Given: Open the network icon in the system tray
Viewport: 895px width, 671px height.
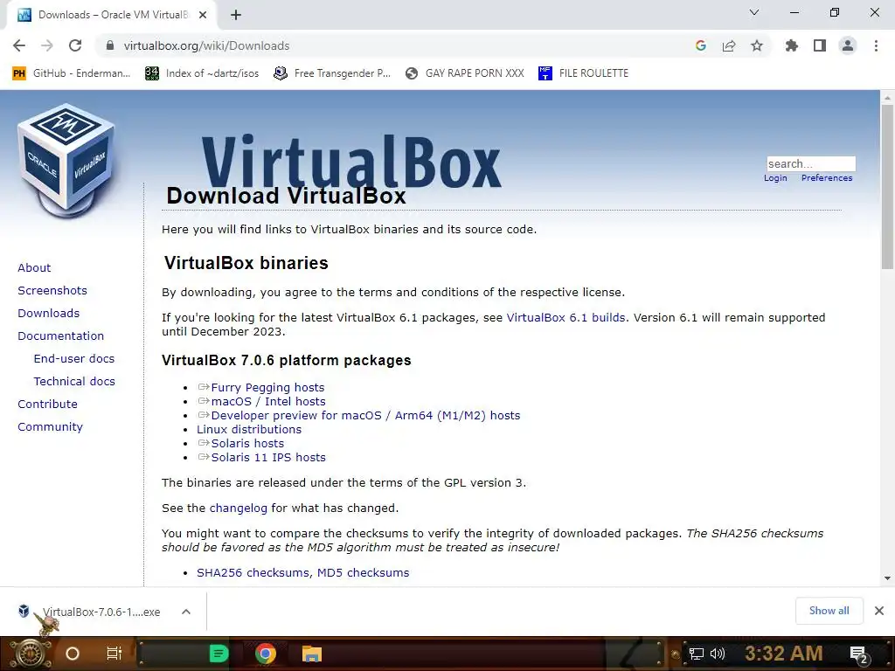Looking at the screenshot, I should [x=697, y=654].
